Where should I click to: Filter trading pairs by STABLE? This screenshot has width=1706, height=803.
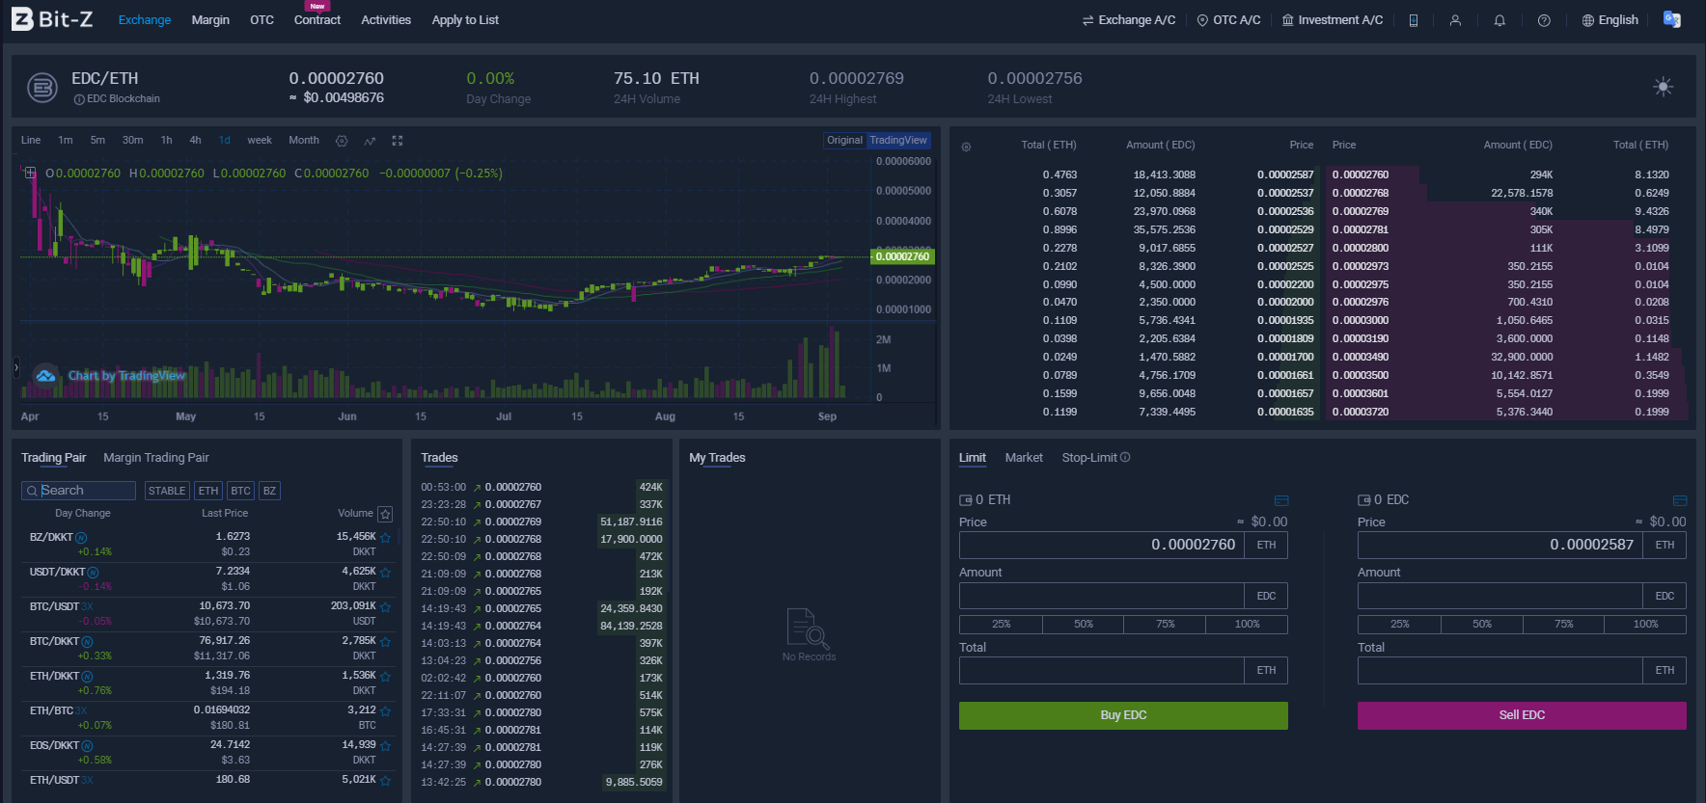click(167, 491)
